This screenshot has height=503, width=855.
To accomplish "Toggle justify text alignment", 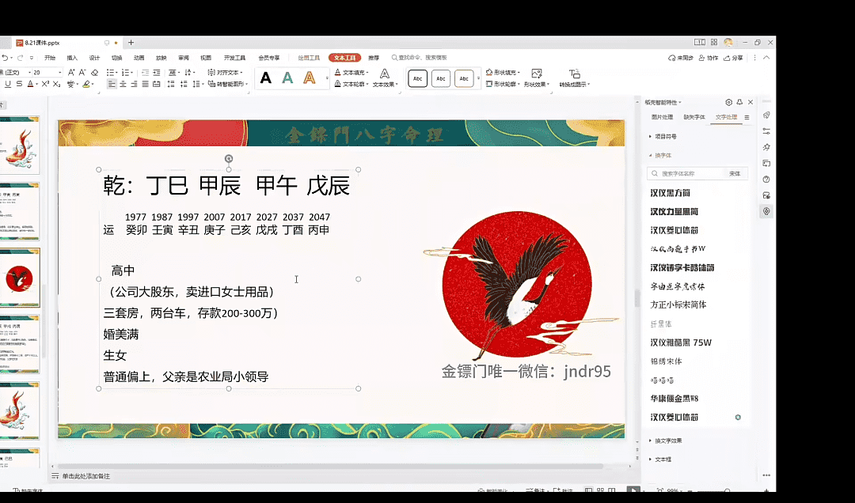I will [145, 84].
